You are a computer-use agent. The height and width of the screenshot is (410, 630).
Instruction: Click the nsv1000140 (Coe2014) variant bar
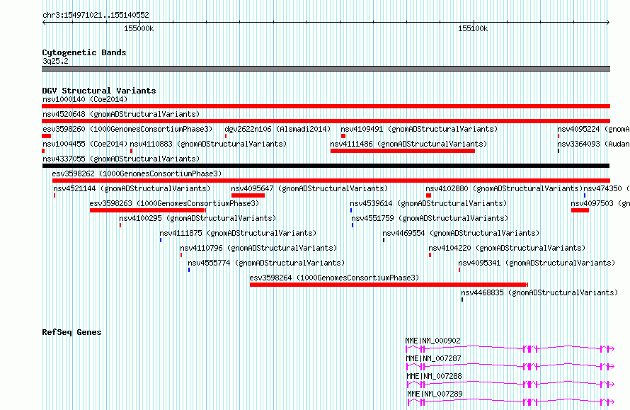326,106
